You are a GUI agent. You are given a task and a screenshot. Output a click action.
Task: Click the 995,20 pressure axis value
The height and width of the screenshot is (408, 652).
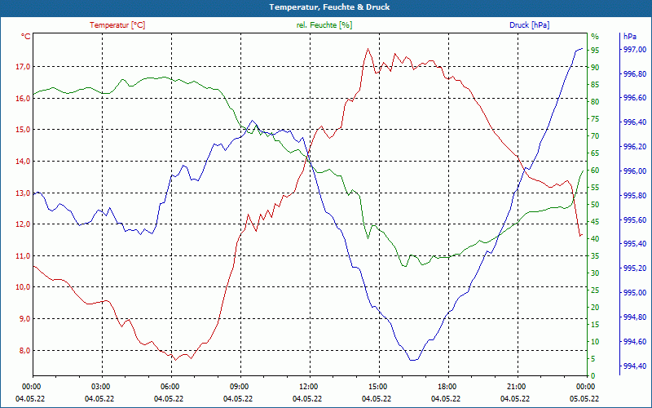(x=635, y=268)
